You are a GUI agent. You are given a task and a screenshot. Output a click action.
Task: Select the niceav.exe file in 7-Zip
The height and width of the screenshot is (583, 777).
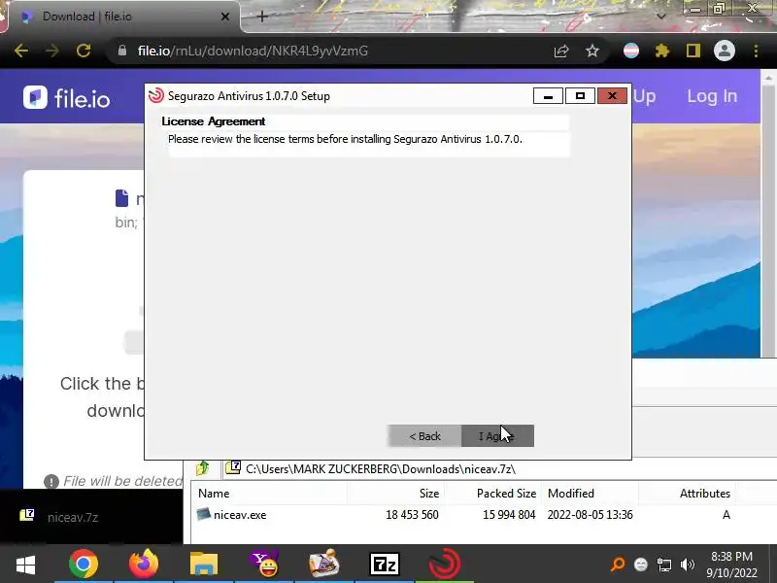pos(240,515)
